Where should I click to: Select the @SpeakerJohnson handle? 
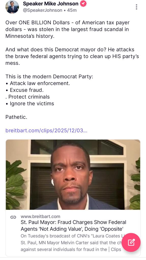pyautogui.click(x=42, y=10)
